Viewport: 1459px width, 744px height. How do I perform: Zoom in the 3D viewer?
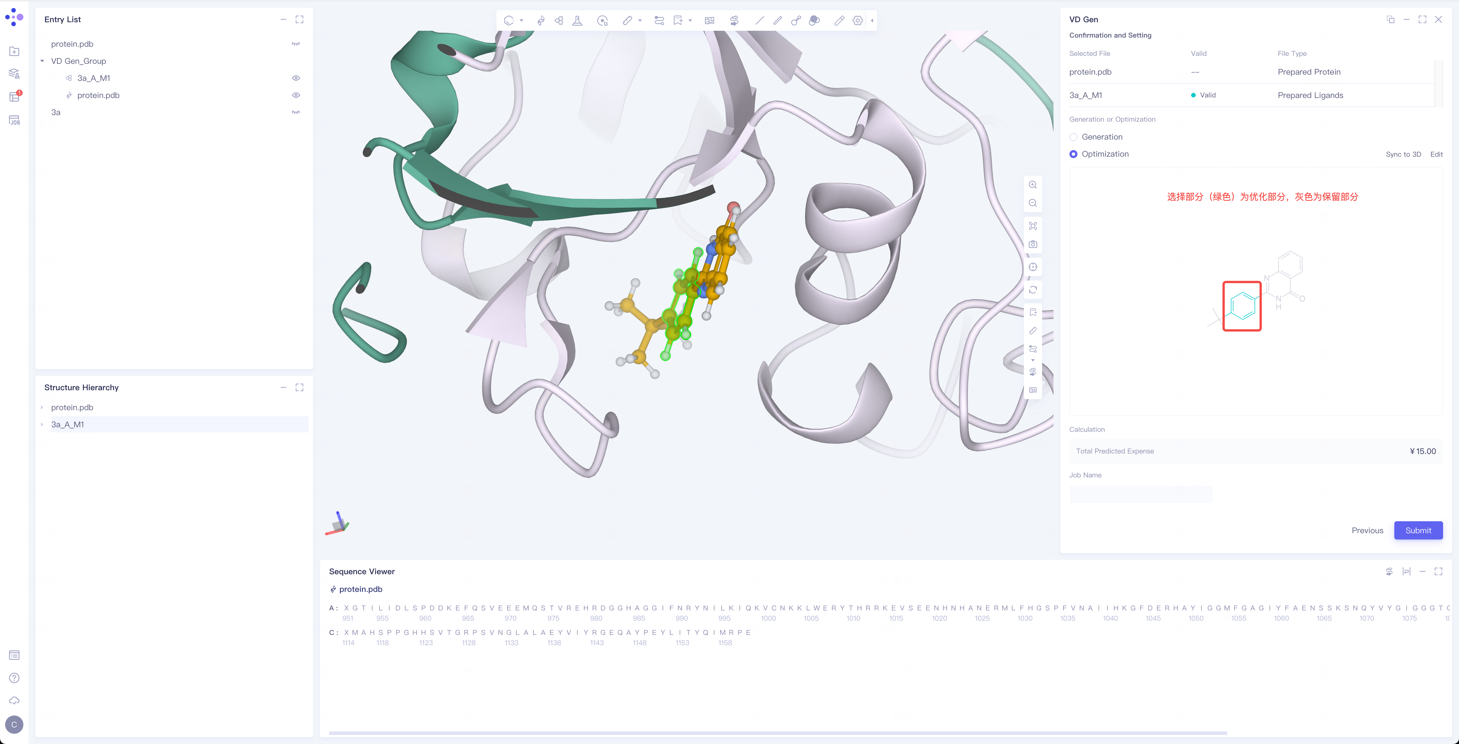point(1033,185)
